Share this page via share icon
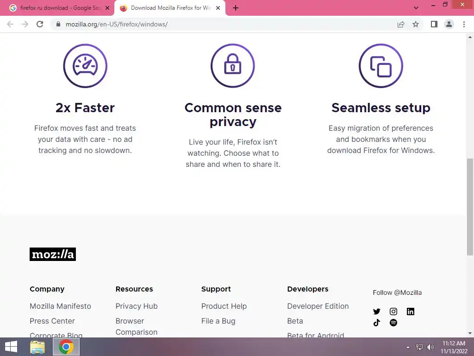 [x=401, y=24]
